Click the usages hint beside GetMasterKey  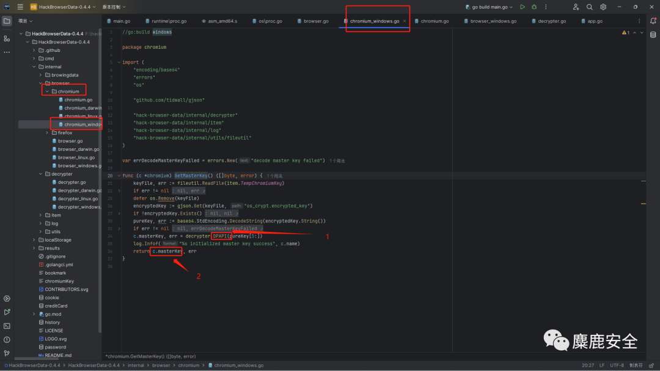[274, 176]
